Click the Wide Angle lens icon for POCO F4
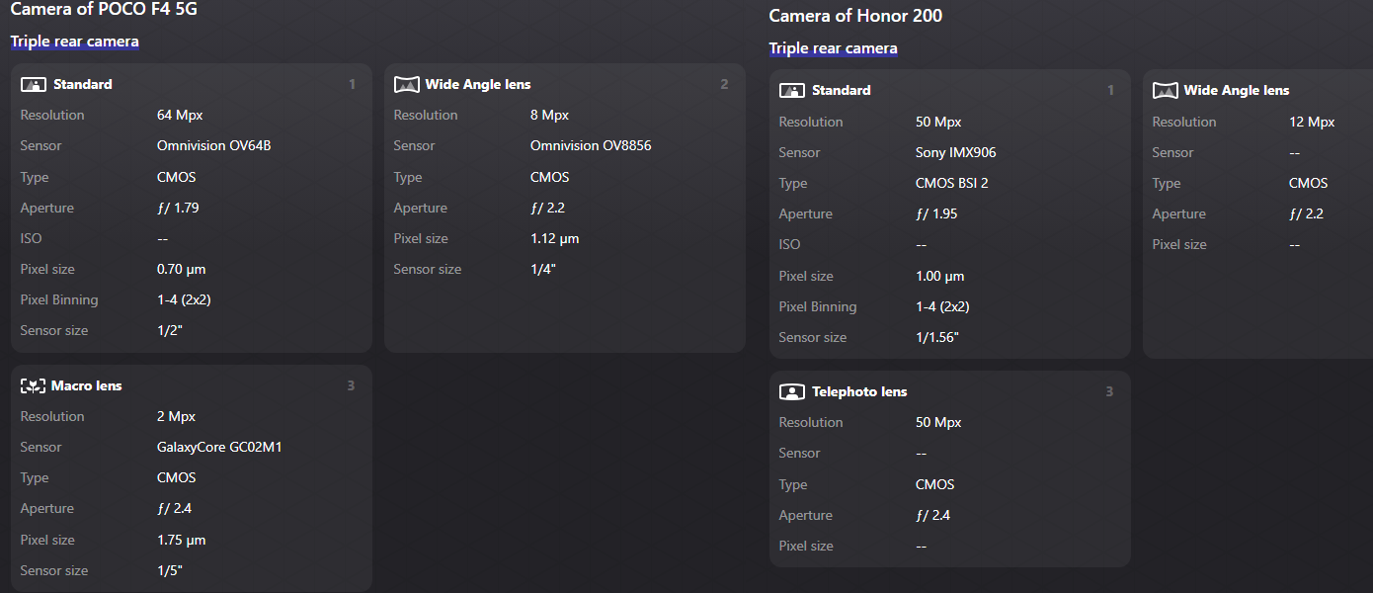Image resolution: width=1373 pixels, height=593 pixels. 406,85
